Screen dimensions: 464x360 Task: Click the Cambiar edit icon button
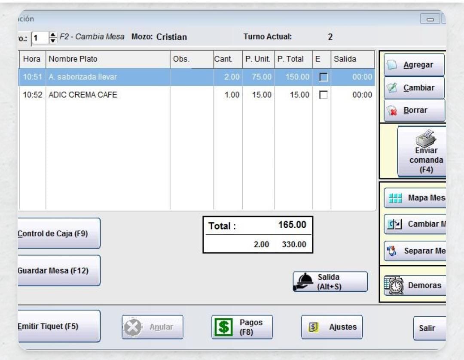pyautogui.click(x=414, y=88)
